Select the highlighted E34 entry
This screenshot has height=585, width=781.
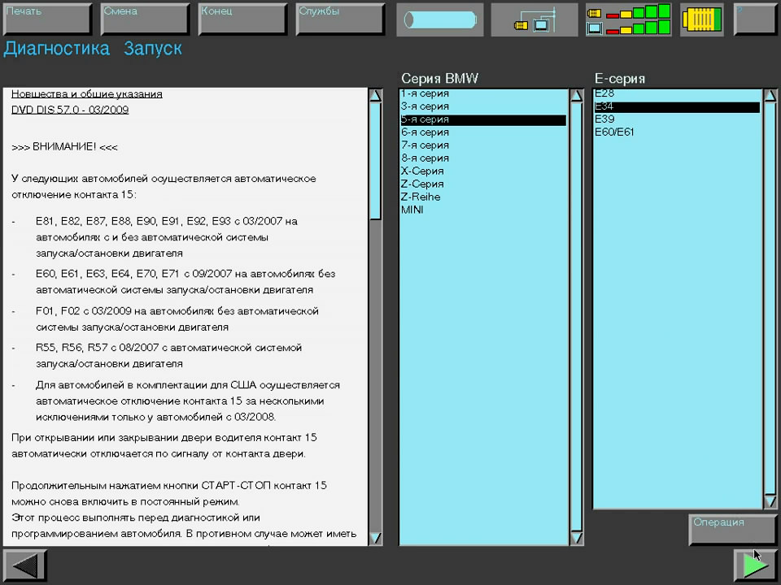tap(677, 106)
